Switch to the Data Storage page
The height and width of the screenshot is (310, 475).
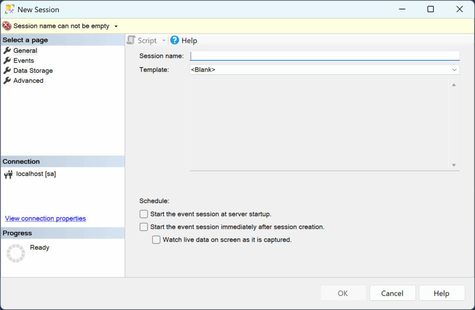(x=33, y=71)
